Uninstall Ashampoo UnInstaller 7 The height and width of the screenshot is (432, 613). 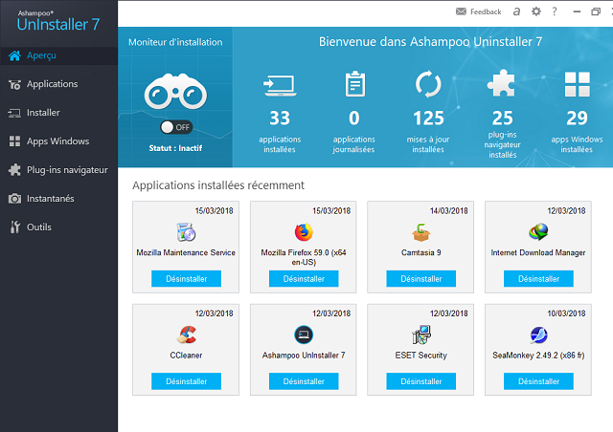tap(304, 381)
